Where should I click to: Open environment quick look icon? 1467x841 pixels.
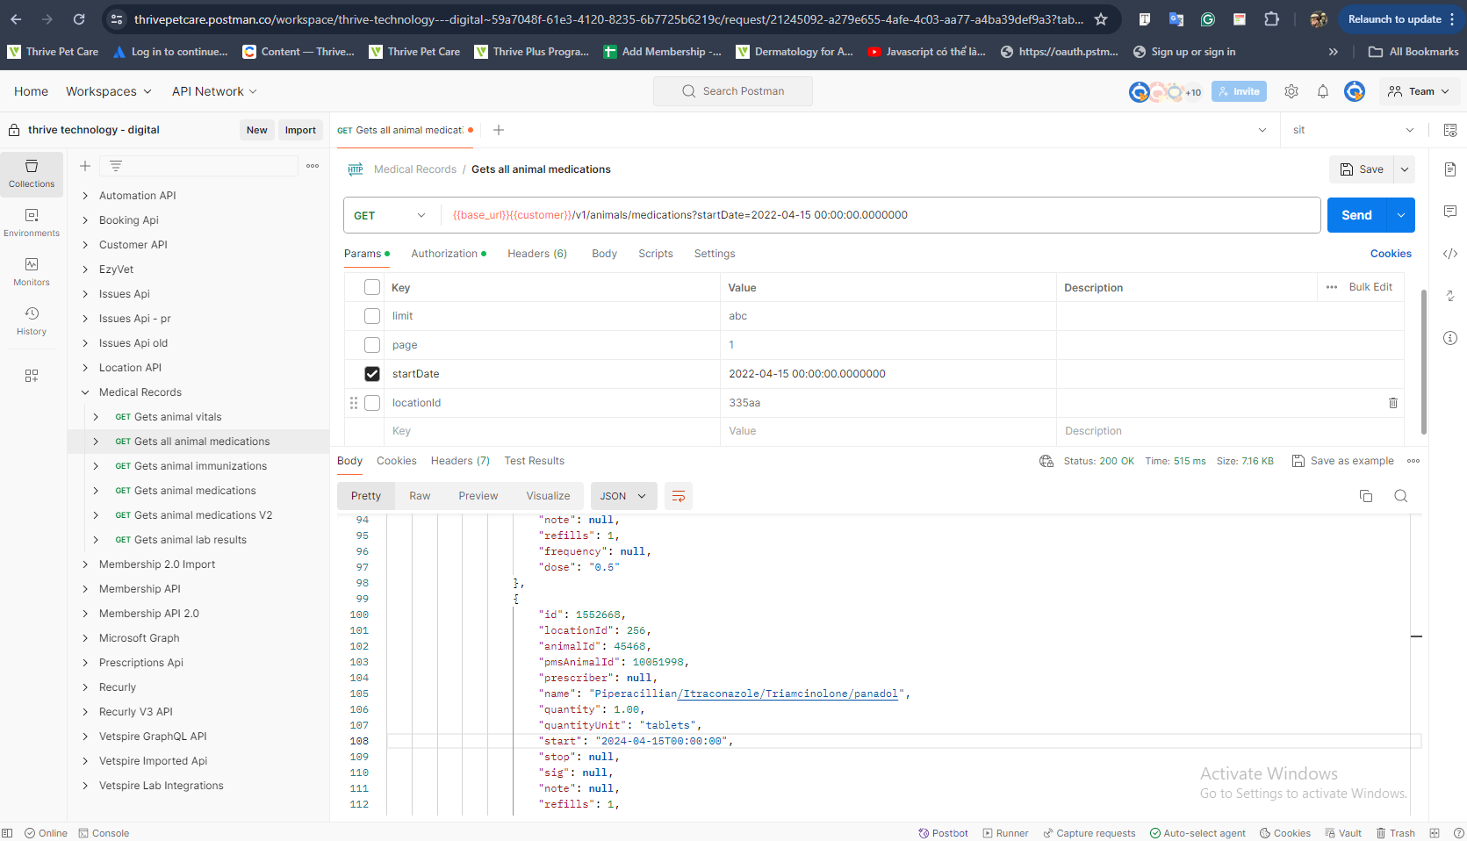tap(1450, 130)
